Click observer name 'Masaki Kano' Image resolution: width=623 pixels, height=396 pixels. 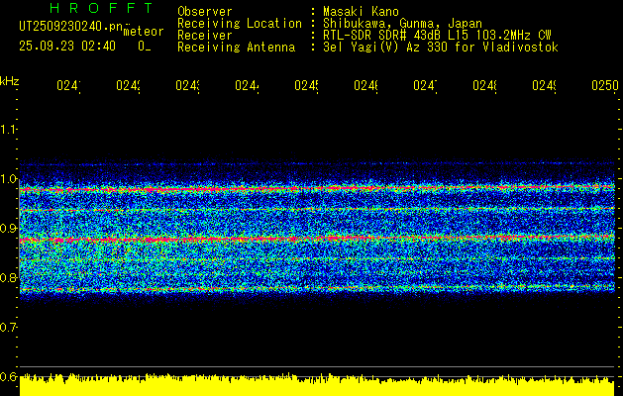tap(361, 12)
